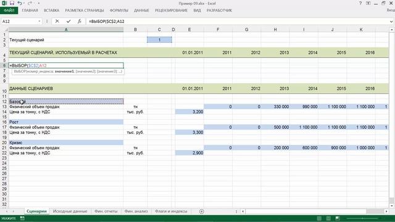This screenshot has height=222, width=395.
Task: Click cell showing 200 000
Action: click(275, 148)
